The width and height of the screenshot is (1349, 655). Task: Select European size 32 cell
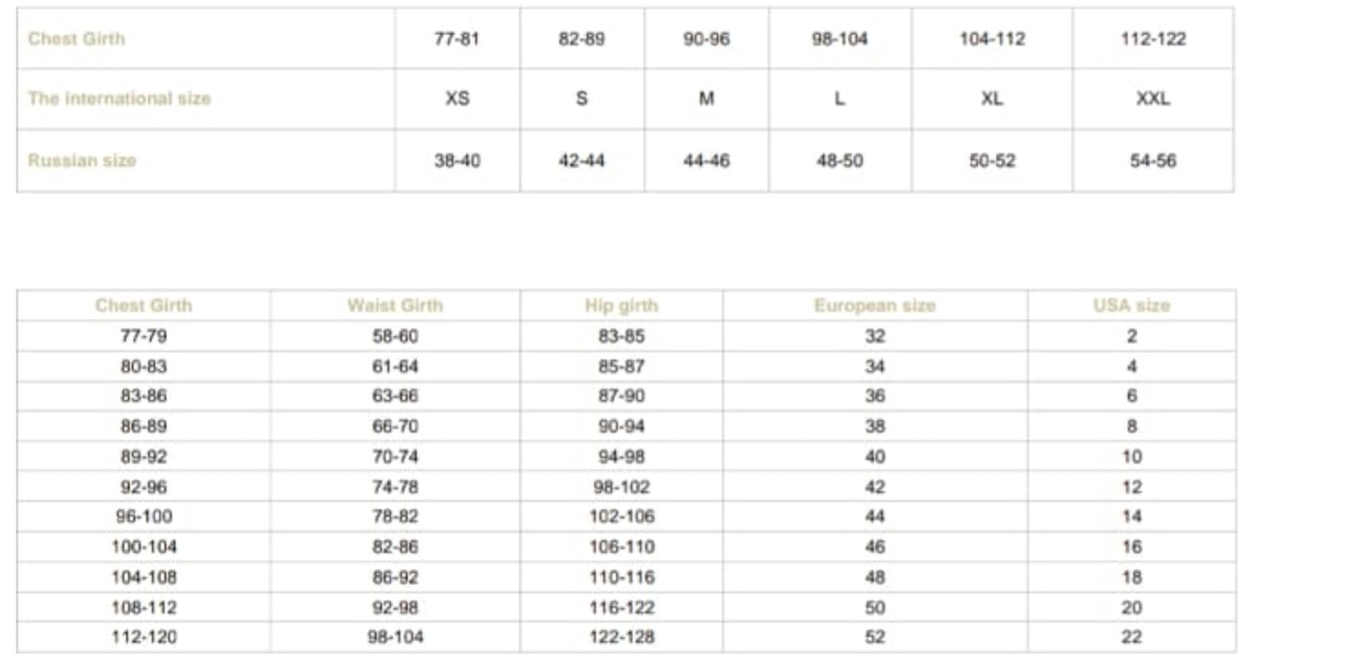(875, 336)
